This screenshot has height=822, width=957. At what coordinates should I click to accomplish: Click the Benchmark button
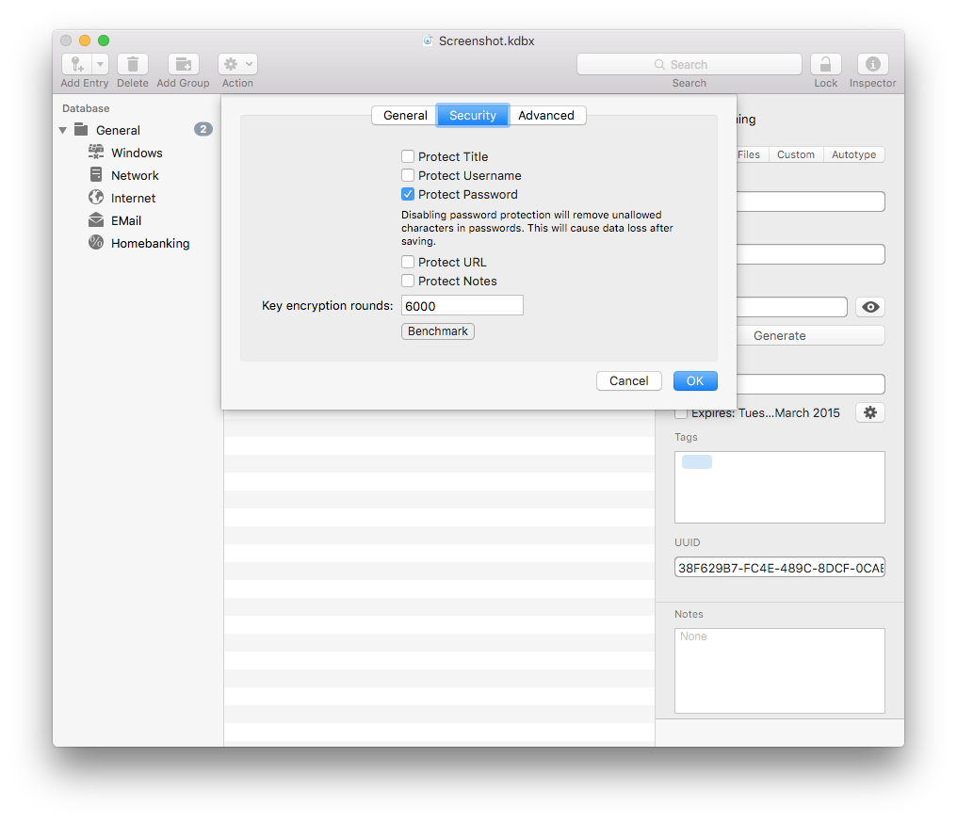438,331
